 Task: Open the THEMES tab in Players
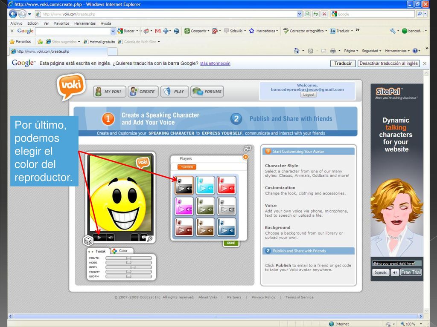tap(187, 167)
